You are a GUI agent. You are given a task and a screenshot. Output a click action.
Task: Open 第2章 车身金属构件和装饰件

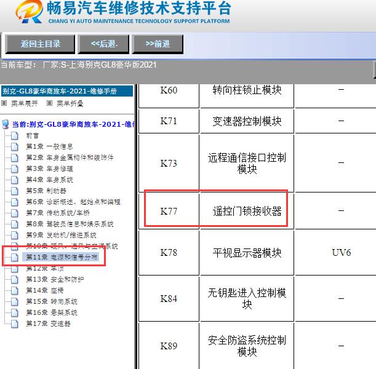point(70,157)
